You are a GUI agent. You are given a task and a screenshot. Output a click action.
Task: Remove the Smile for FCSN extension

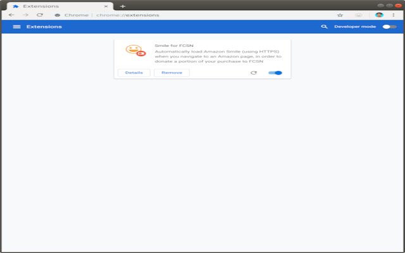pyautogui.click(x=171, y=73)
